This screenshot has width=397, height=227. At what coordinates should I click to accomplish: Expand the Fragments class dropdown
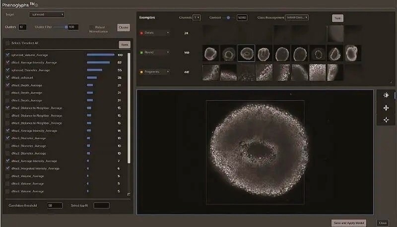(x=168, y=72)
